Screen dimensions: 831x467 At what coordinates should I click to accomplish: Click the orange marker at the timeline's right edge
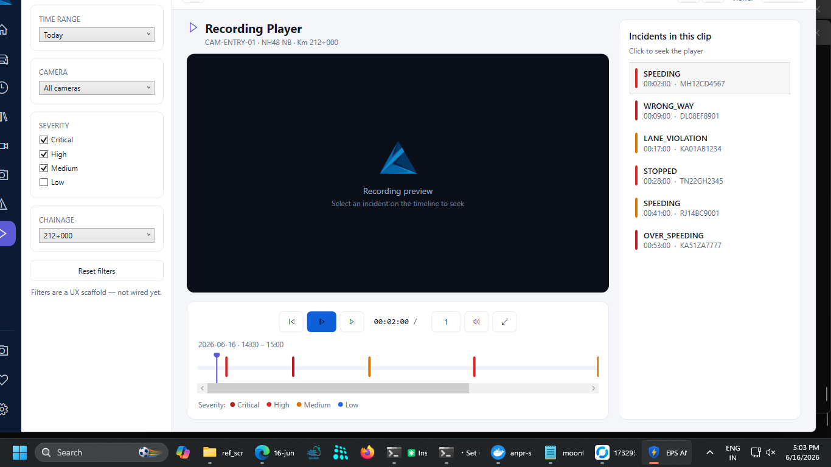[x=597, y=367]
